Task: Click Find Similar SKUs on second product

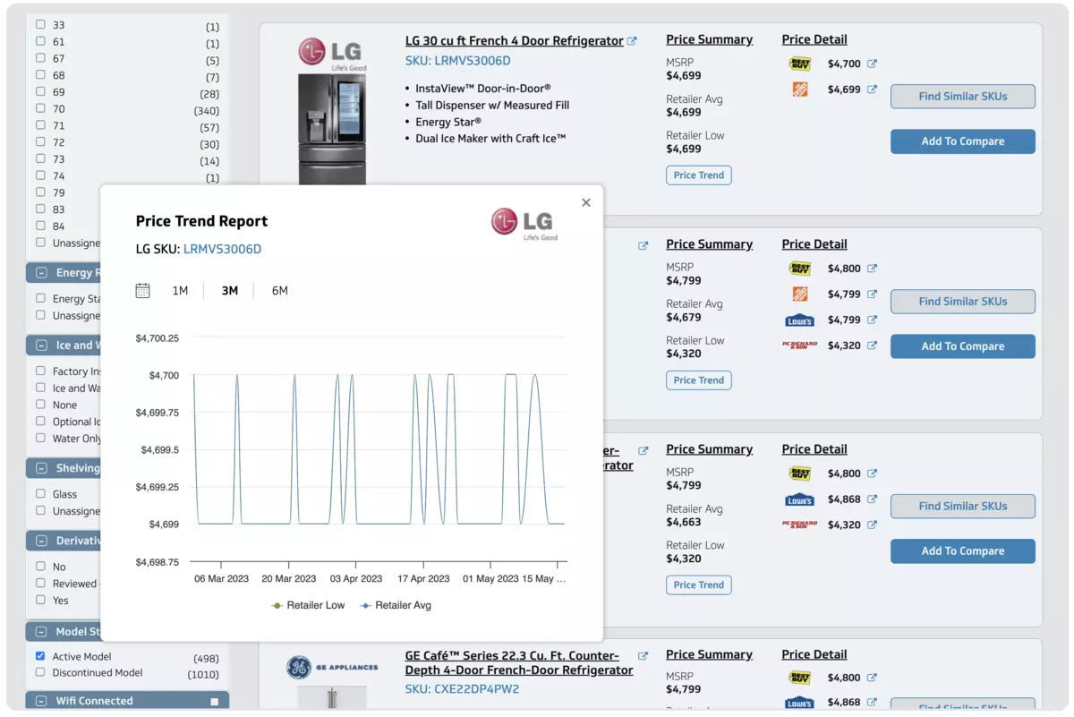Action: pyautogui.click(x=963, y=302)
